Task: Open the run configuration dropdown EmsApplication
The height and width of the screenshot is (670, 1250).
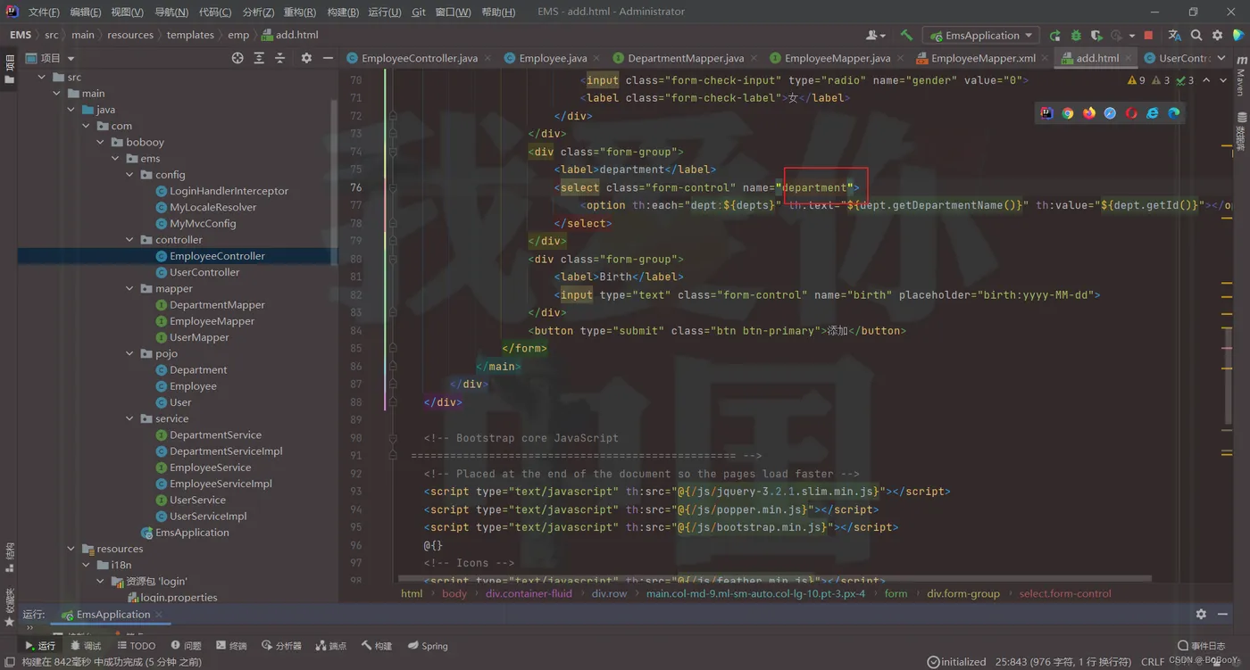Action: coord(980,36)
